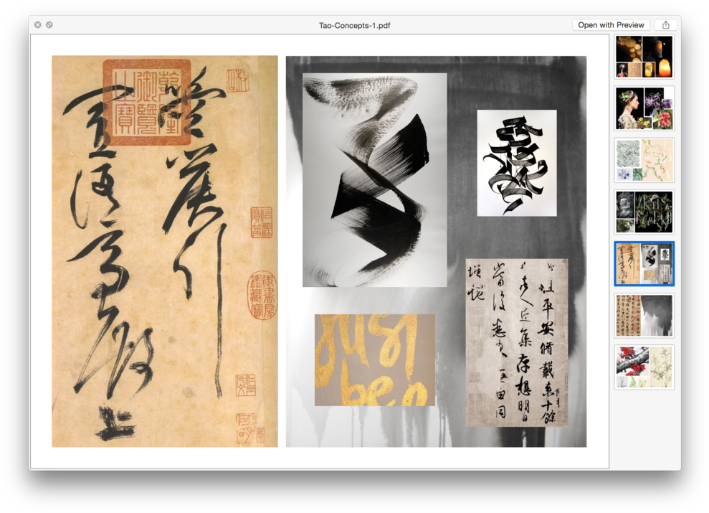This screenshot has height=513, width=709.
Task: Close the Quick Look window
Action: click(38, 25)
